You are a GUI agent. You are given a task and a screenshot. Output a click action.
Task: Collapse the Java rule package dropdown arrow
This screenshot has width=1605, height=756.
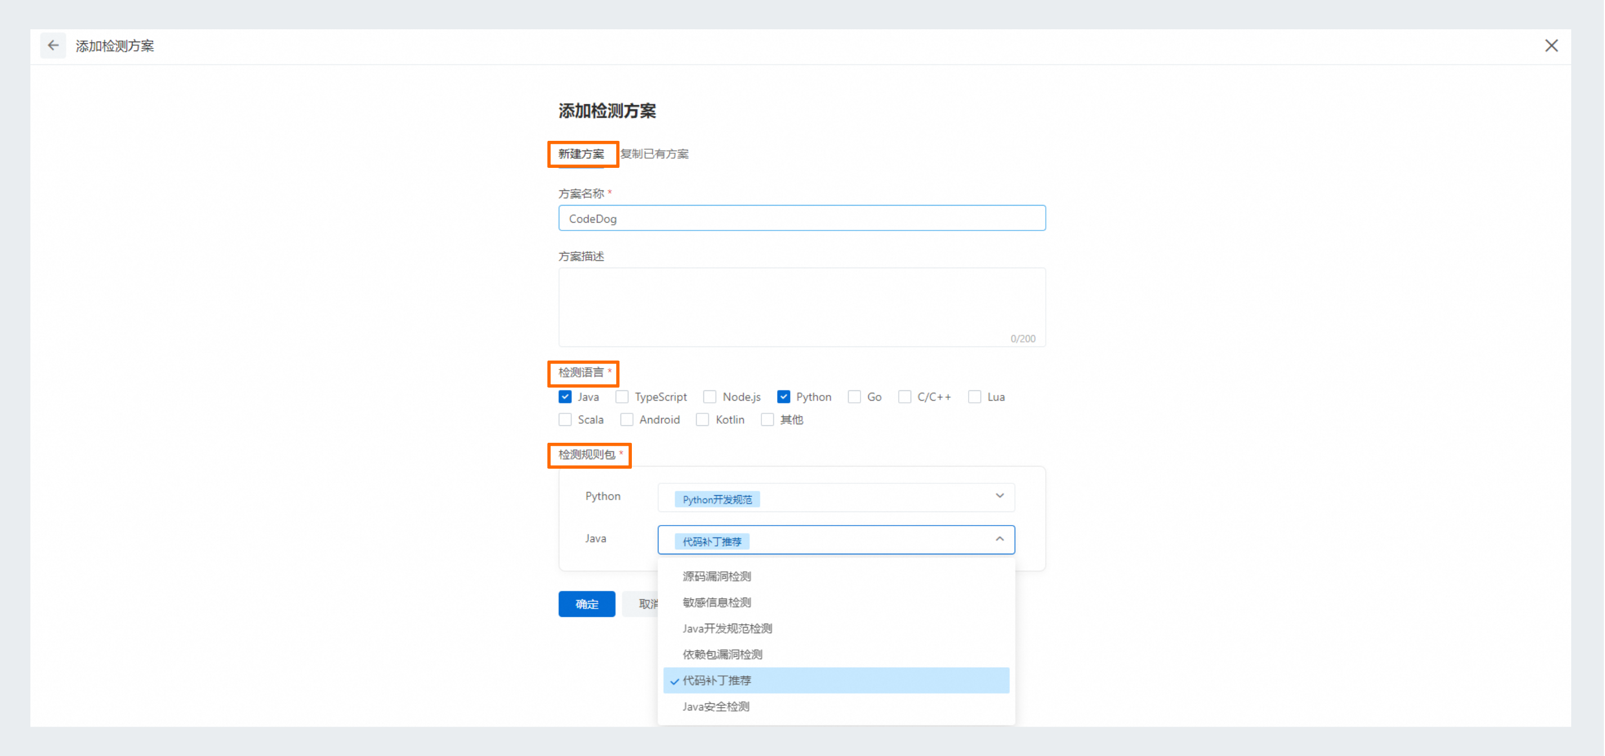click(x=1000, y=539)
